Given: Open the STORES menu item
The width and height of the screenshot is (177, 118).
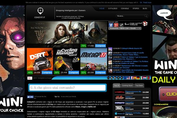Looking at the screenshot, I should point(136,9).
